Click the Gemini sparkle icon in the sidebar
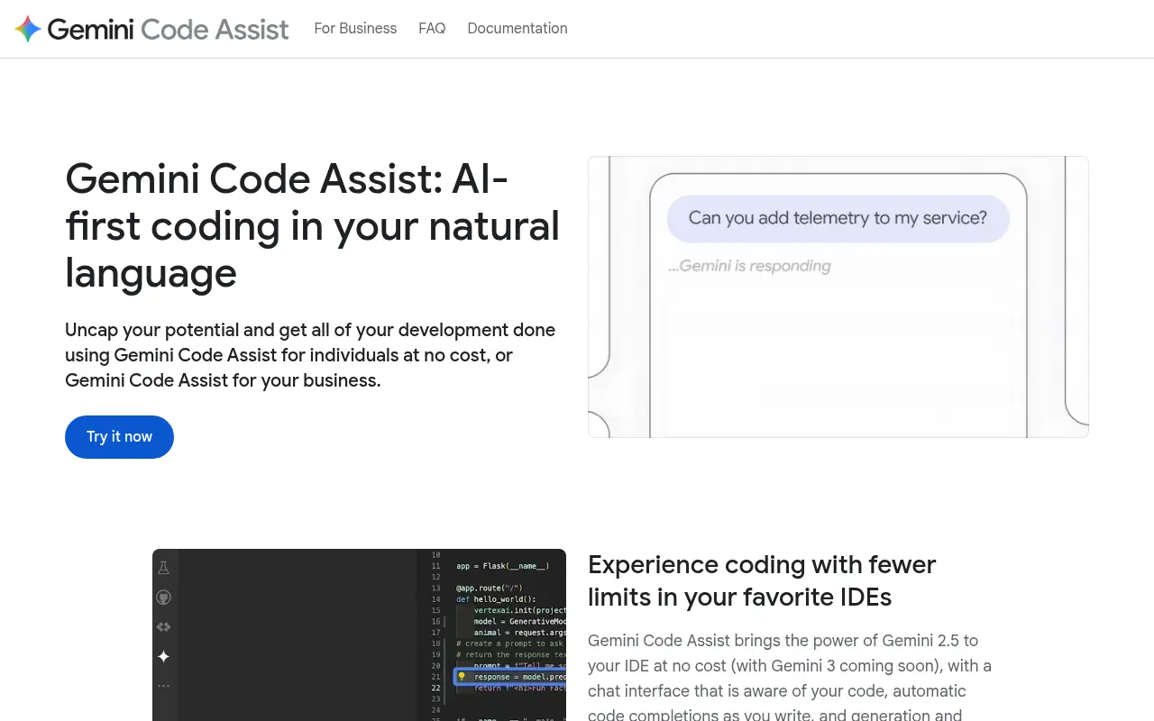 coord(163,655)
